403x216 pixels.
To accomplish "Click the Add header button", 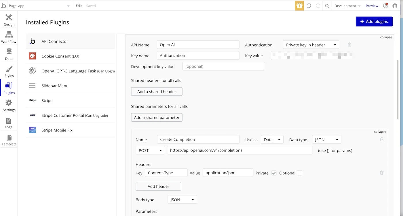I will click(x=158, y=186).
